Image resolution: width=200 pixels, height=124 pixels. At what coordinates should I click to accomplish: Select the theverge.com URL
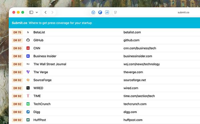[x=133, y=72]
